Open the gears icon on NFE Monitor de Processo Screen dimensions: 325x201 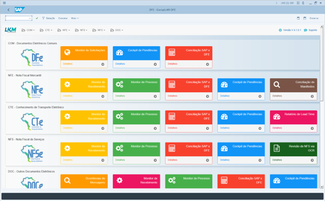point(120,84)
